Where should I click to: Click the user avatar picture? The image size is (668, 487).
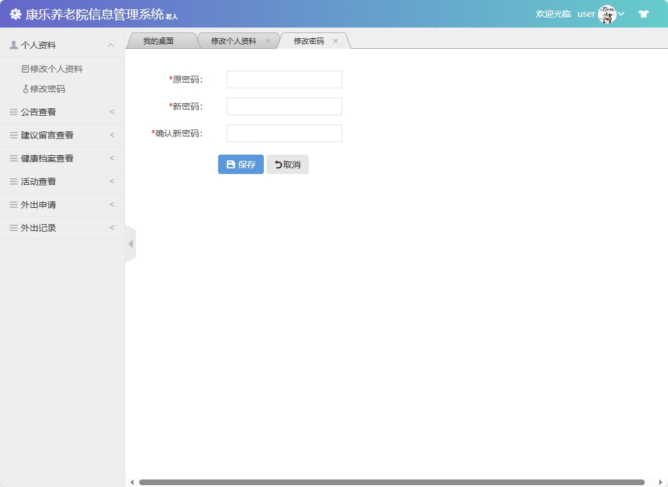click(x=605, y=13)
